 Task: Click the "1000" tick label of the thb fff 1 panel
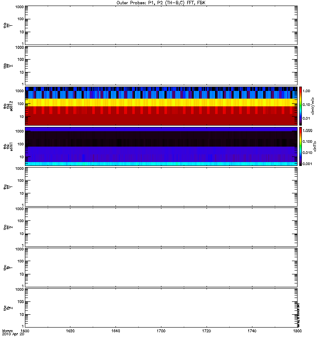[19, 7]
